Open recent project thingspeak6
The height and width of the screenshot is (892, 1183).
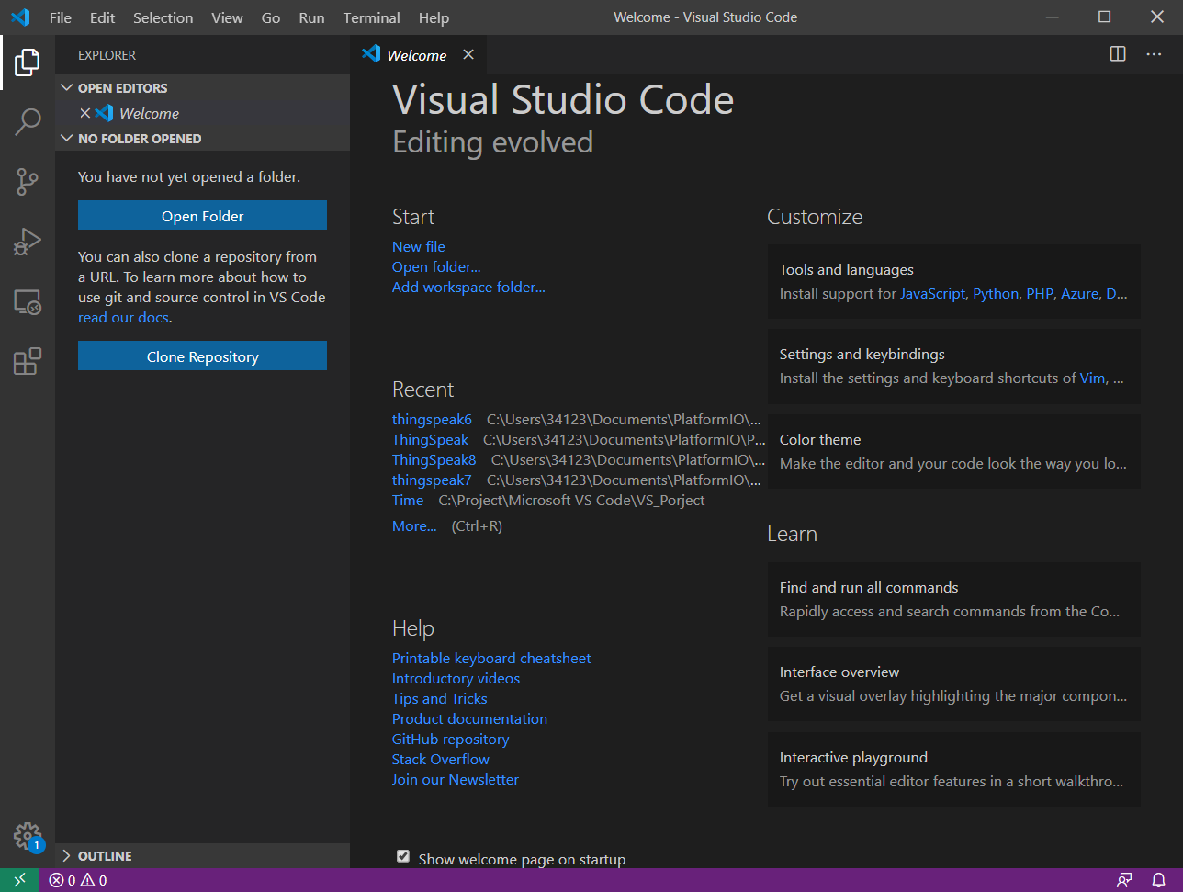[432, 419]
